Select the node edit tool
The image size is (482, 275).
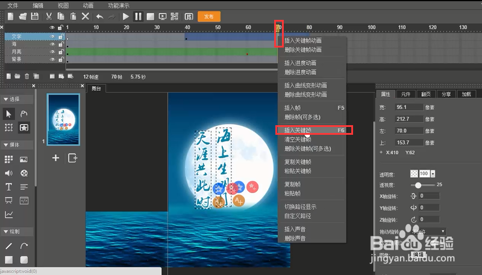coord(23,114)
